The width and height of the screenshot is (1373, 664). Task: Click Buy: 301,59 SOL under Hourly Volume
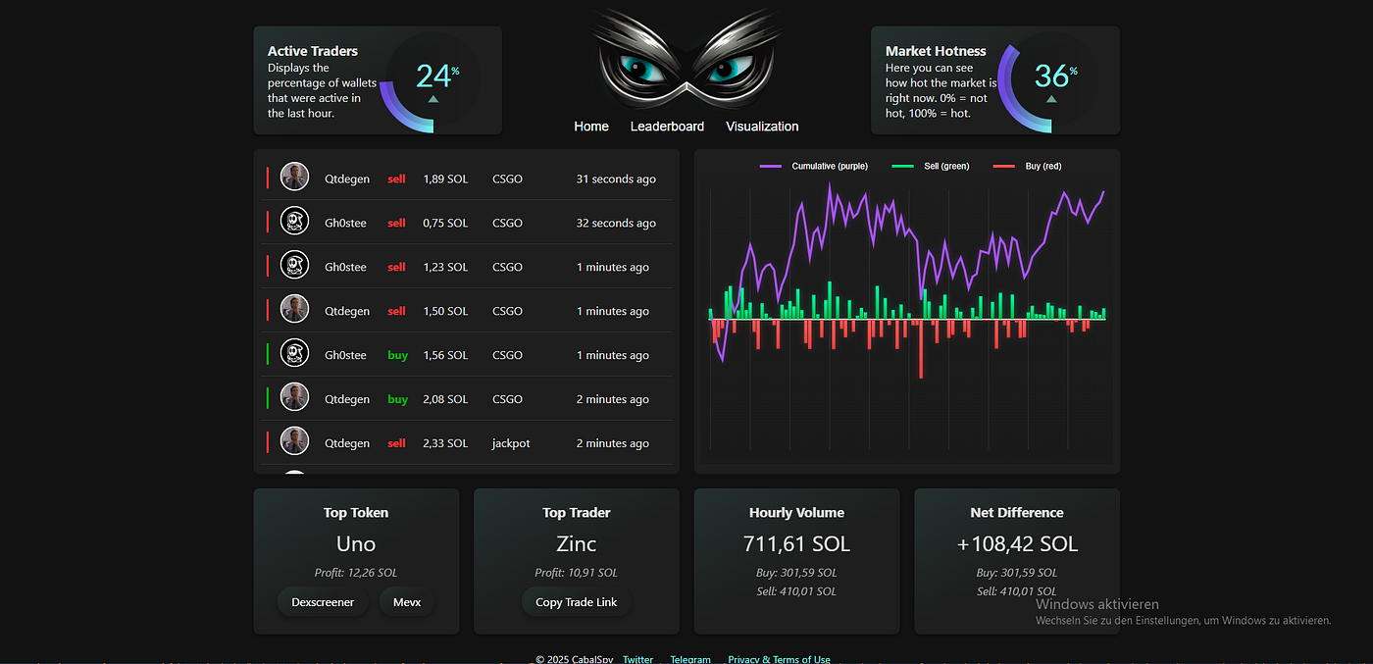[x=796, y=573]
